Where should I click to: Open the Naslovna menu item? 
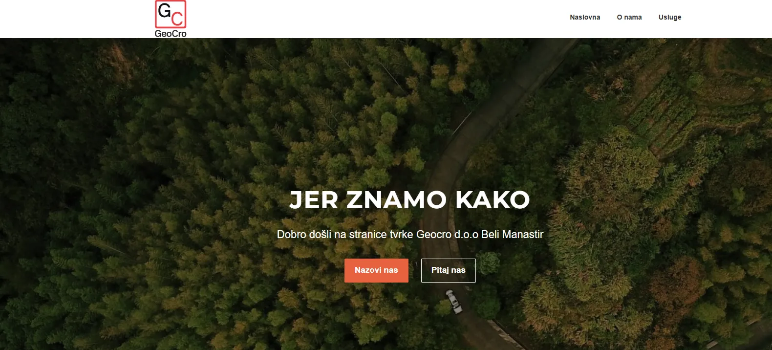tap(585, 17)
